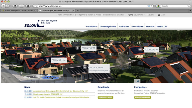
Task: Click the SOLON SOLitaire label
Action: 99,69
